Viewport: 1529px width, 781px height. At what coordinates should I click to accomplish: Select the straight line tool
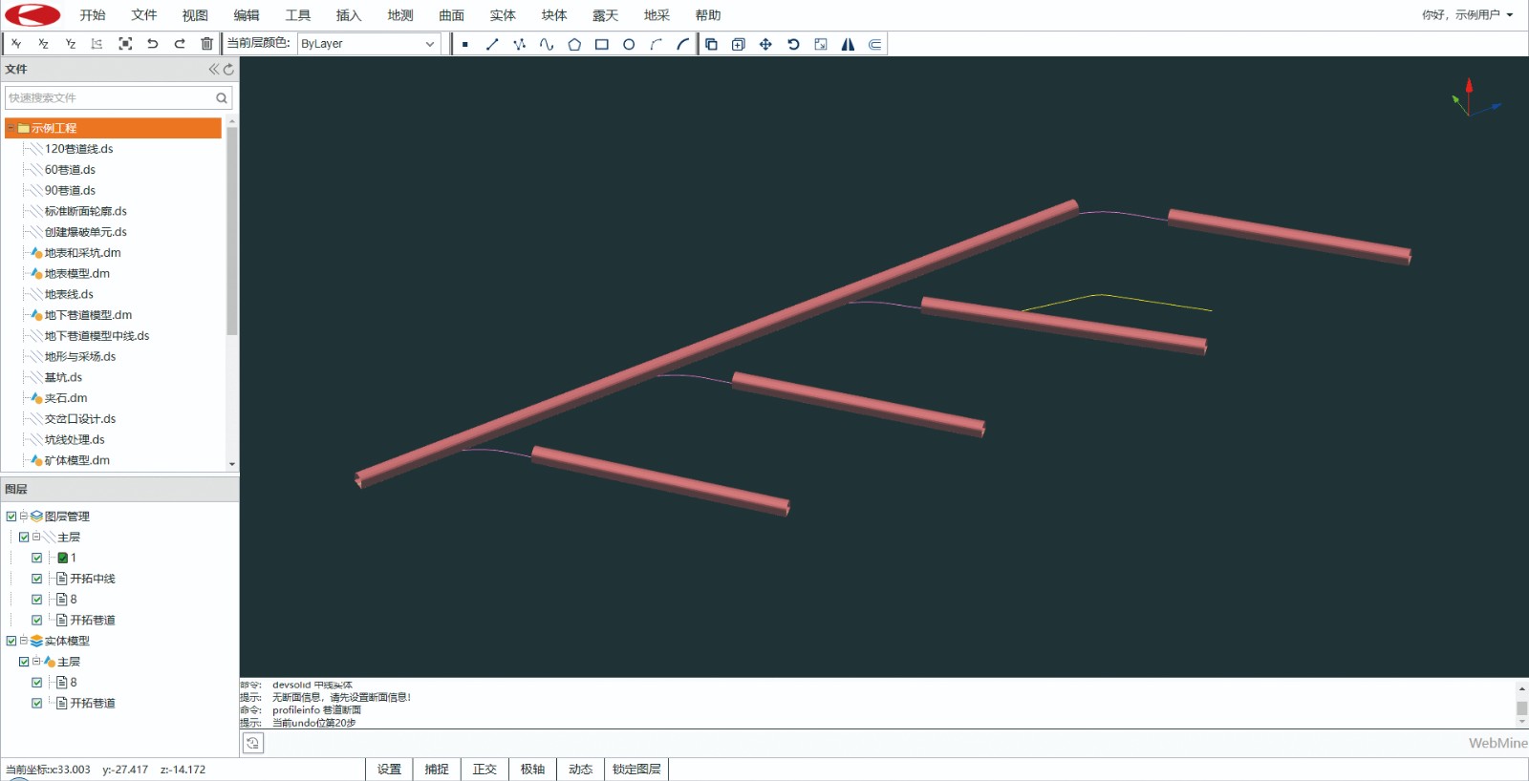(x=492, y=44)
